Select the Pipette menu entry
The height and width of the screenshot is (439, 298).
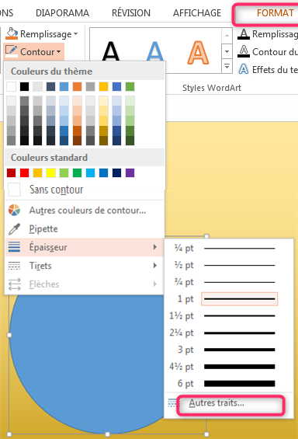click(85, 228)
